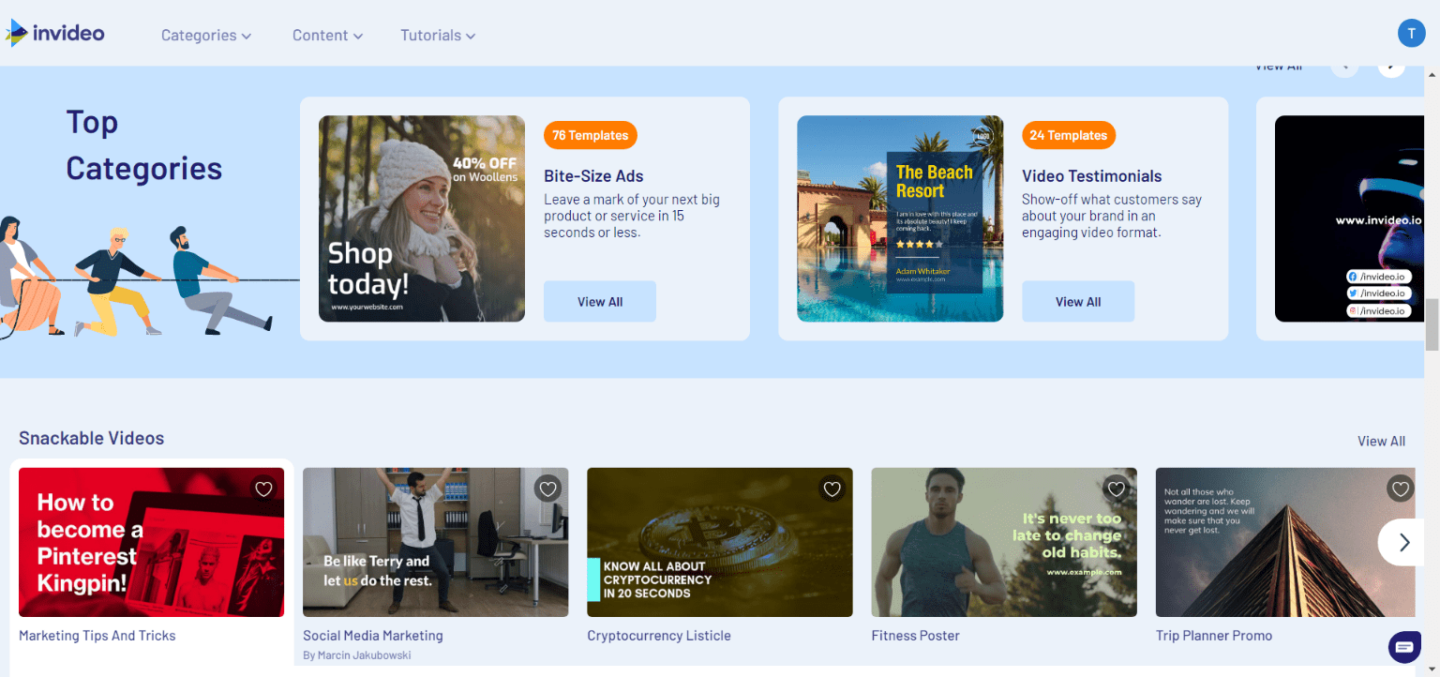Image resolution: width=1440 pixels, height=677 pixels.
Task: Toggle the heart on Fitness Poster template
Action: 1116,489
